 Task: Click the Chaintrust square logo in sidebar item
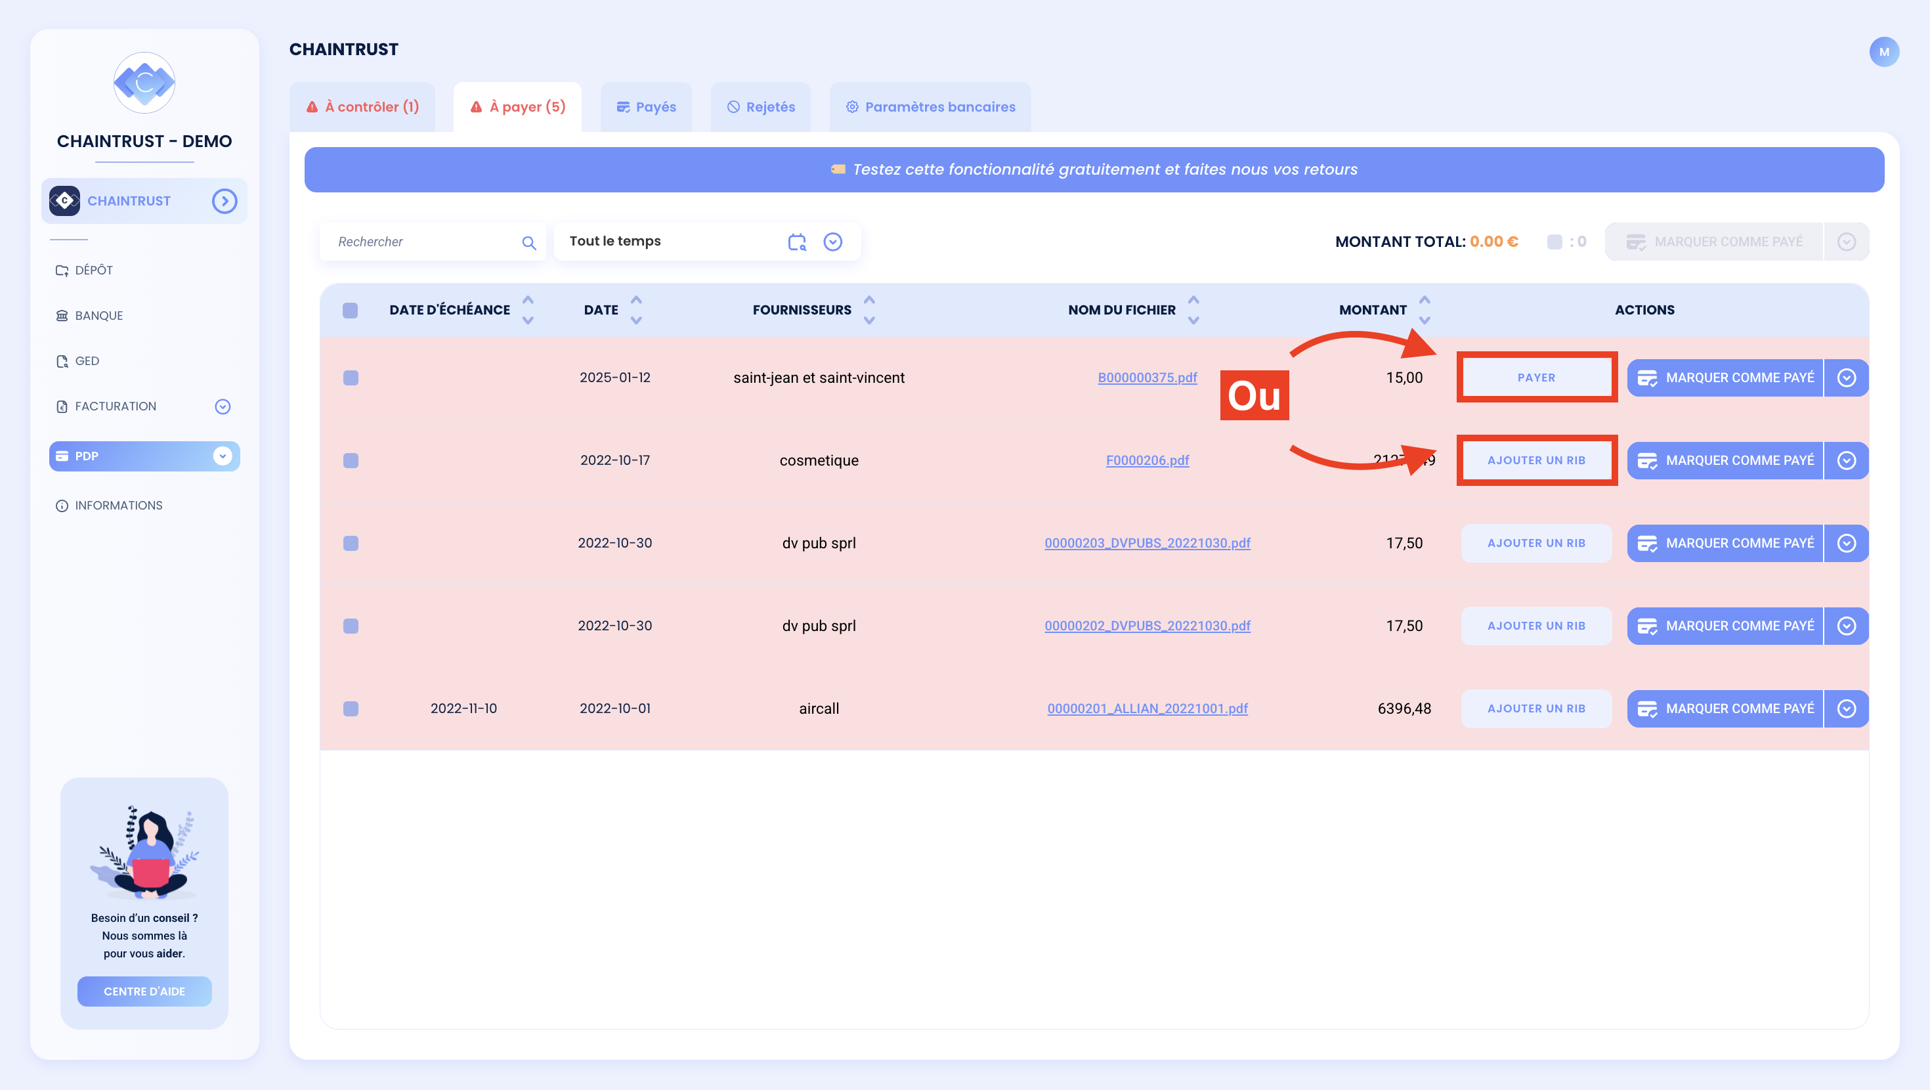pos(64,201)
